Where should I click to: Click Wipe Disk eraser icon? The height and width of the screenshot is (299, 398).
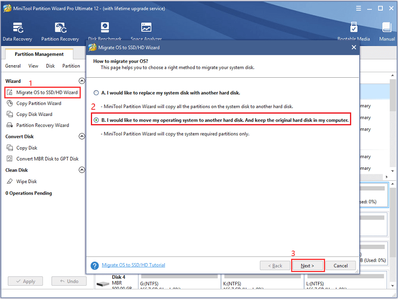pyautogui.click(x=10, y=181)
